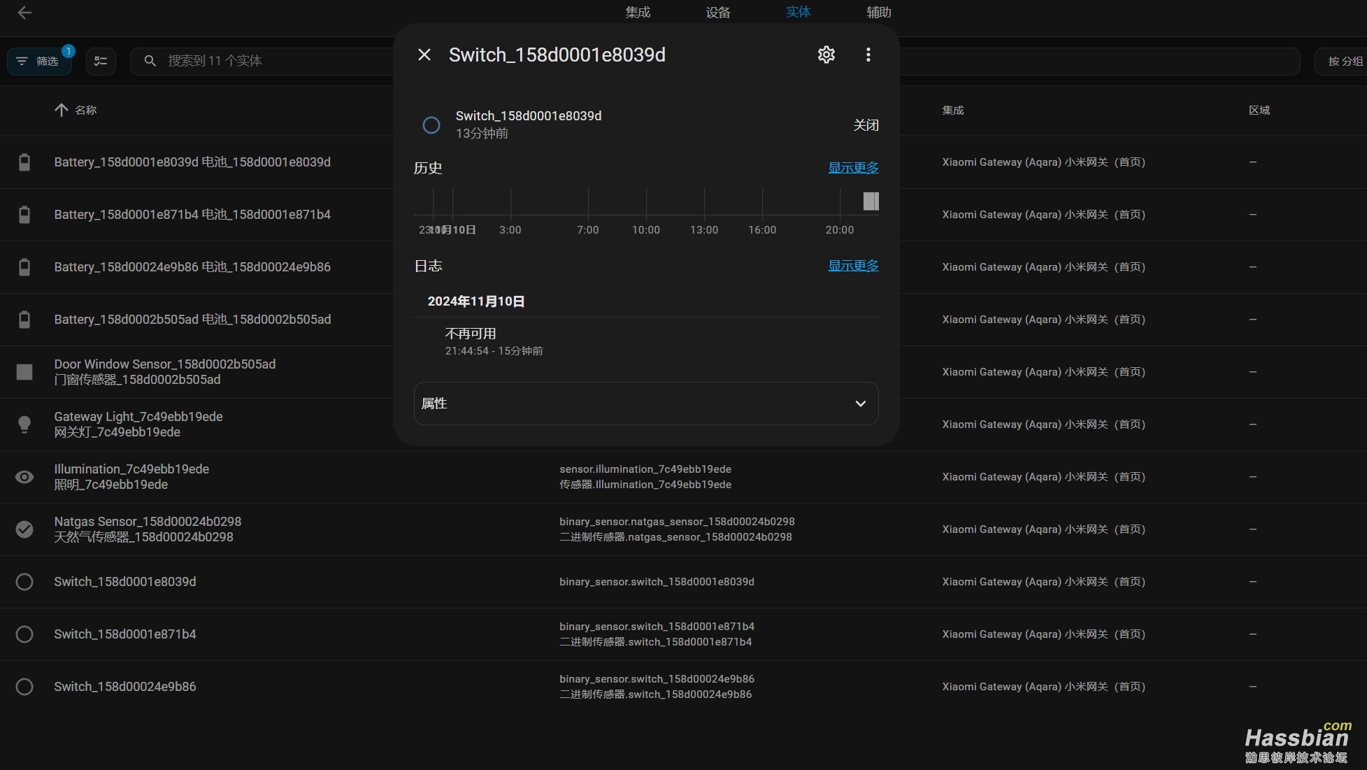Switch to the 辅助 tab
Viewport: 1367px width, 770px height.
878,13
